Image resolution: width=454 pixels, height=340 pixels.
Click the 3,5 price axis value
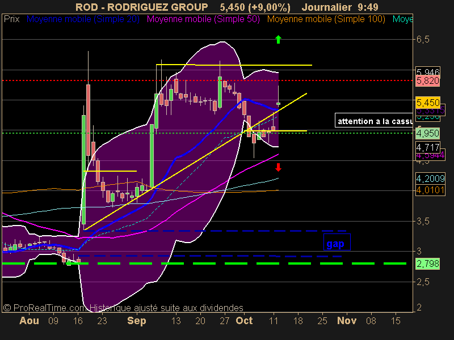pyautogui.click(x=423, y=221)
